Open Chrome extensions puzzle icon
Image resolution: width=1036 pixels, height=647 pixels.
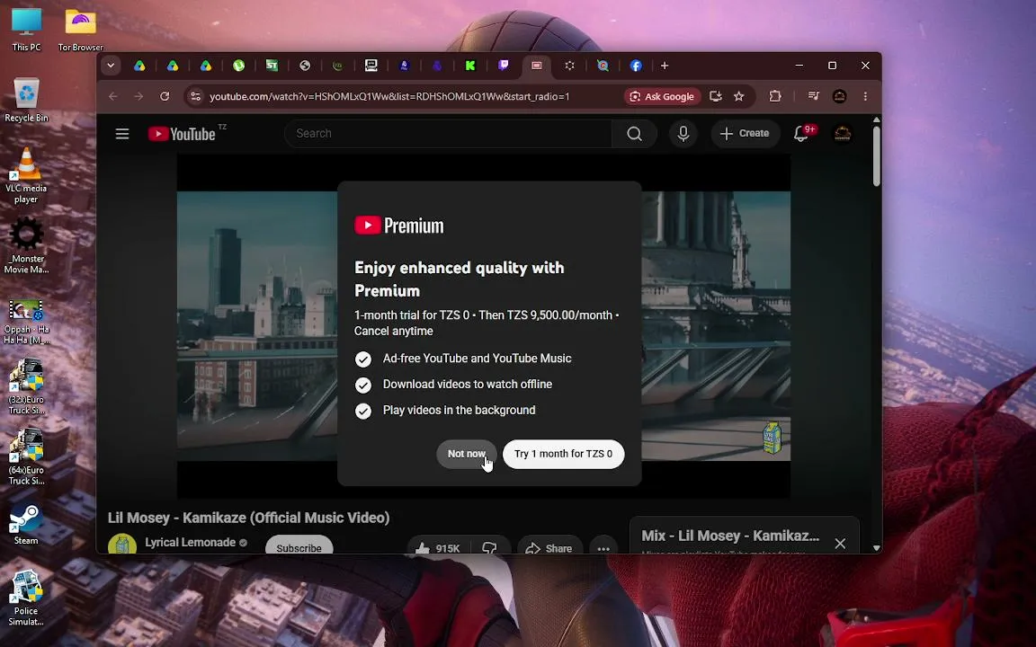pyautogui.click(x=775, y=96)
